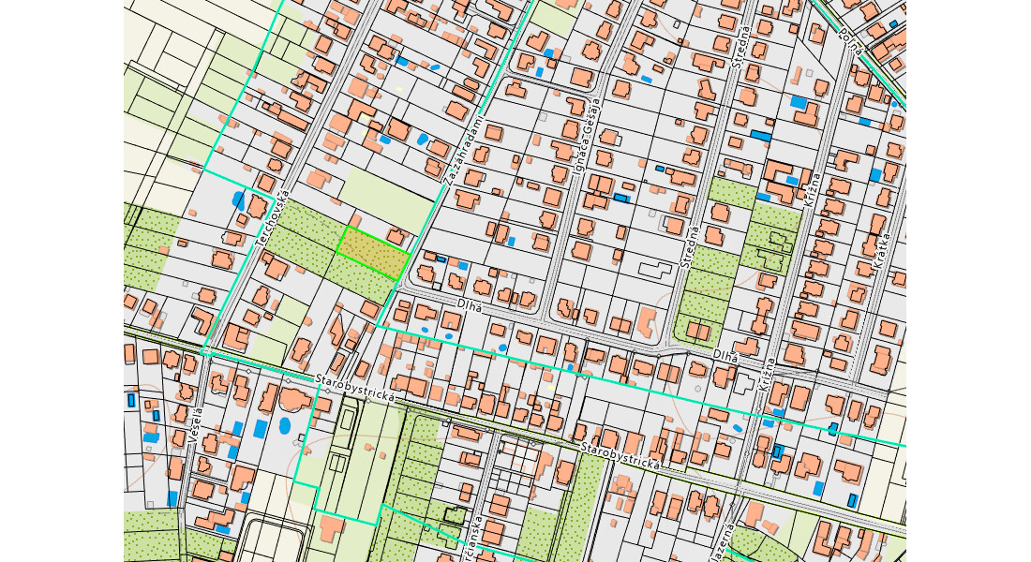Click the yellow parcel outlined in bright green
The image size is (1031, 562).
pos(372,247)
